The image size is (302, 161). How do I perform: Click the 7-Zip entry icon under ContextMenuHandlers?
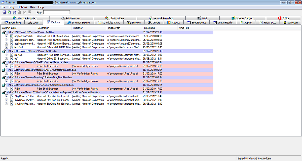pyautogui.click(x=12, y=66)
